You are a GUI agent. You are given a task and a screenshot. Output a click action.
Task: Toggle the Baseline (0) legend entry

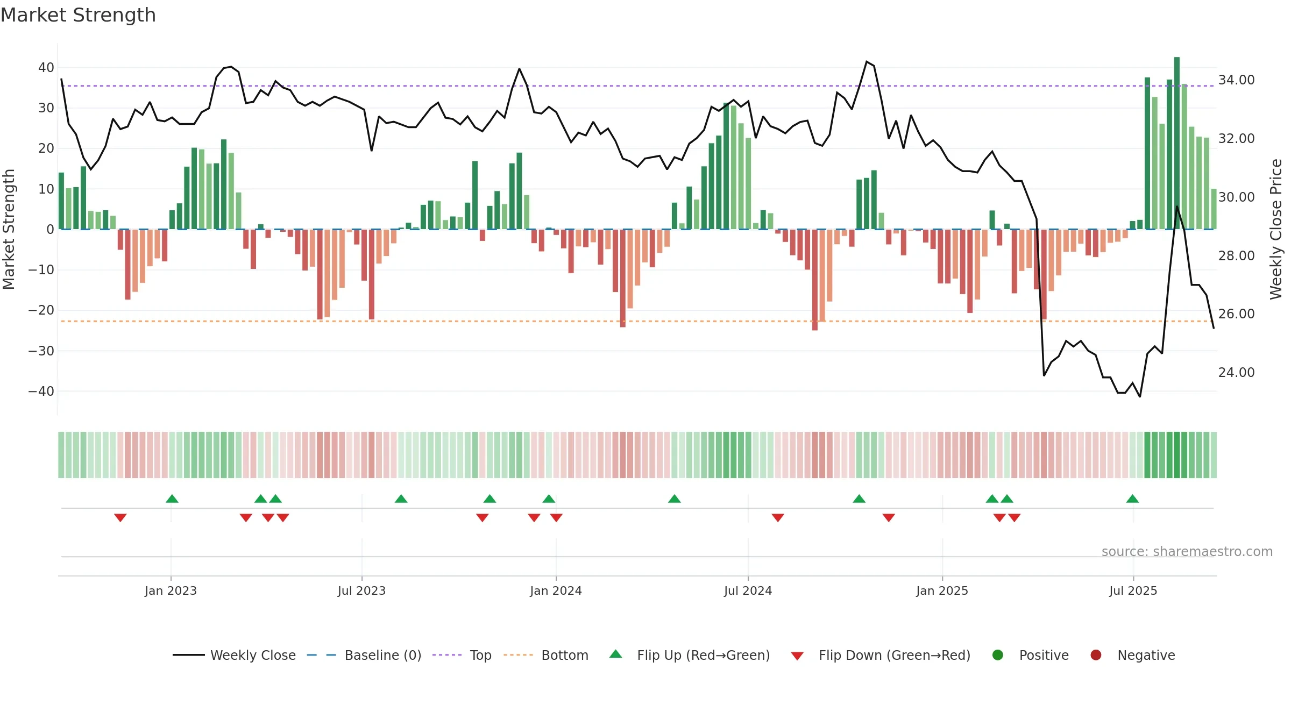coord(364,655)
